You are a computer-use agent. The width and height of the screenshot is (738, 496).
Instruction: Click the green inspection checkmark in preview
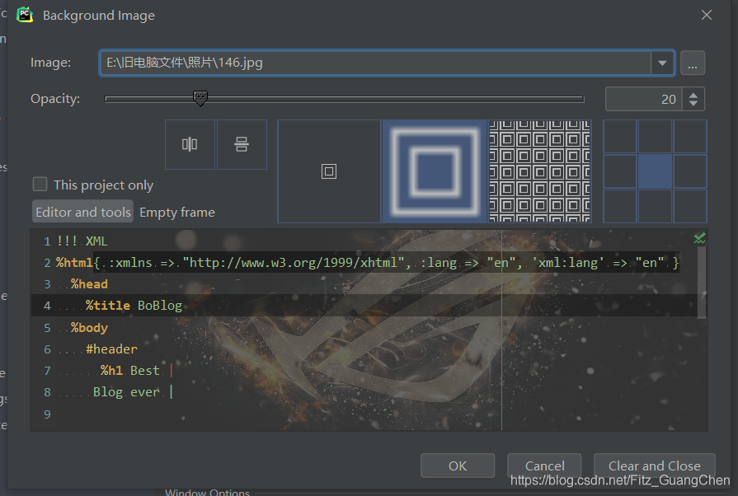[700, 238]
